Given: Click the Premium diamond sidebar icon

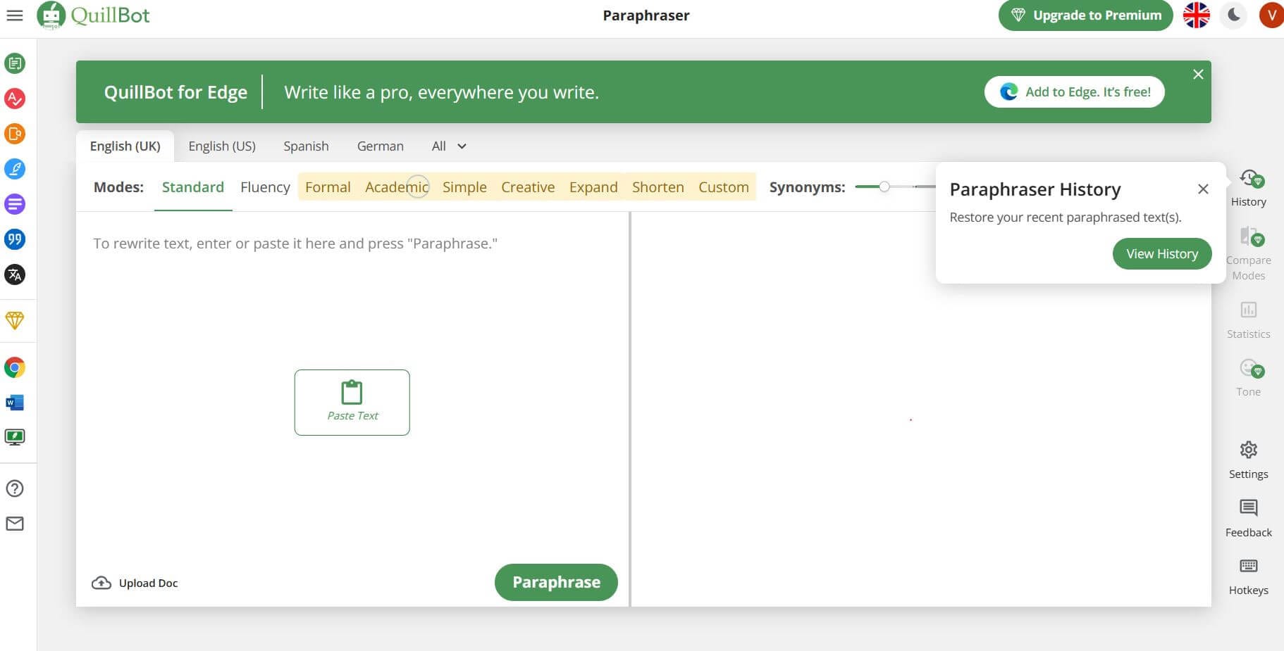Looking at the screenshot, I should (x=15, y=320).
